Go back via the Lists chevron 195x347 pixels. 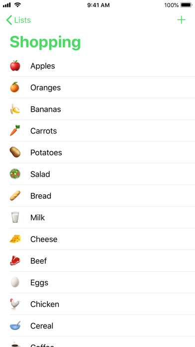pyautogui.click(x=18, y=20)
